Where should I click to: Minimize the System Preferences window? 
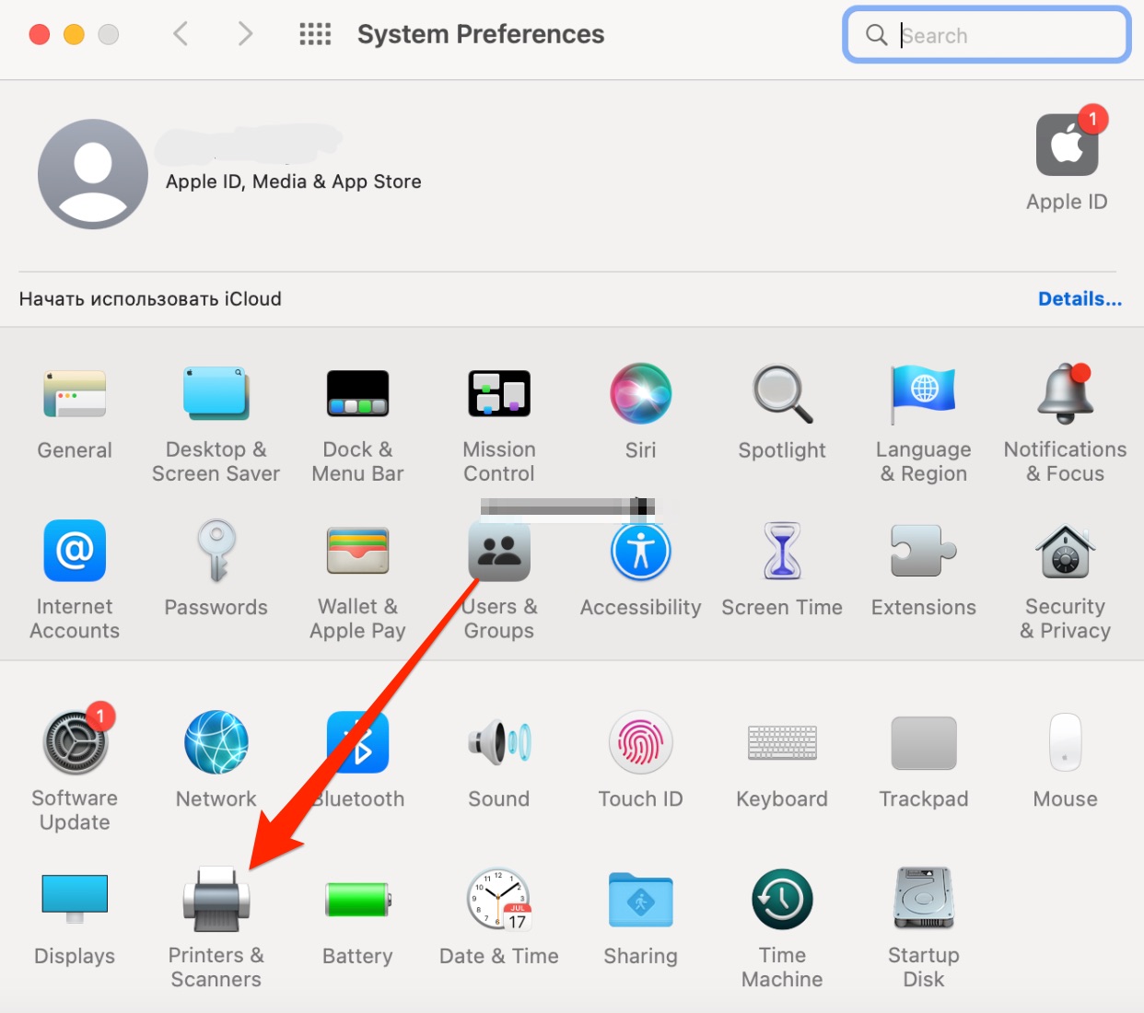[x=74, y=34]
